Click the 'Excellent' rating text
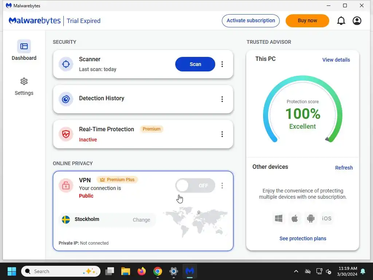The image size is (373, 280). point(303,127)
